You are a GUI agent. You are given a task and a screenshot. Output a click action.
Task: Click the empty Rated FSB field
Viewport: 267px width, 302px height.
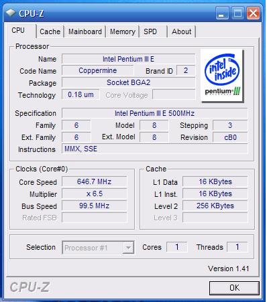(94, 218)
